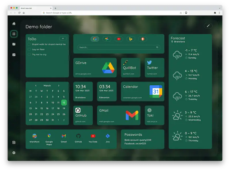Viewport: 230px width, 171px height.
Task: Open the QuillBot bookmark
Action: click(x=131, y=68)
